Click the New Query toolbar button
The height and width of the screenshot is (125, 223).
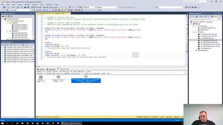[x=36, y=7]
